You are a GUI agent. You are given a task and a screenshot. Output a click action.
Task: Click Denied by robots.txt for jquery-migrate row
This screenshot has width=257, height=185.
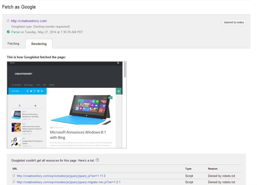click(x=221, y=182)
